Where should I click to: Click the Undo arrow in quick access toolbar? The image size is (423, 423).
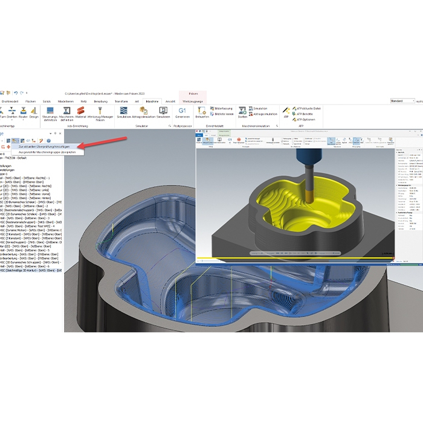click(x=16, y=93)
